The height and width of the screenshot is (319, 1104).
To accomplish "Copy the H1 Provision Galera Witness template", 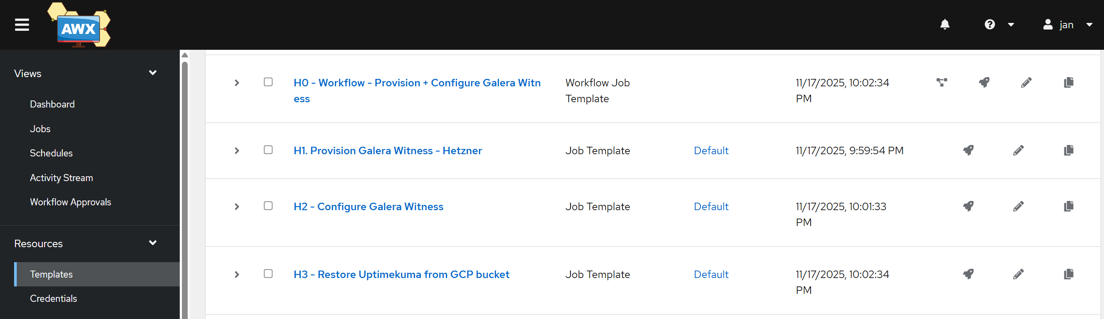I will [x=1068, y=150].
